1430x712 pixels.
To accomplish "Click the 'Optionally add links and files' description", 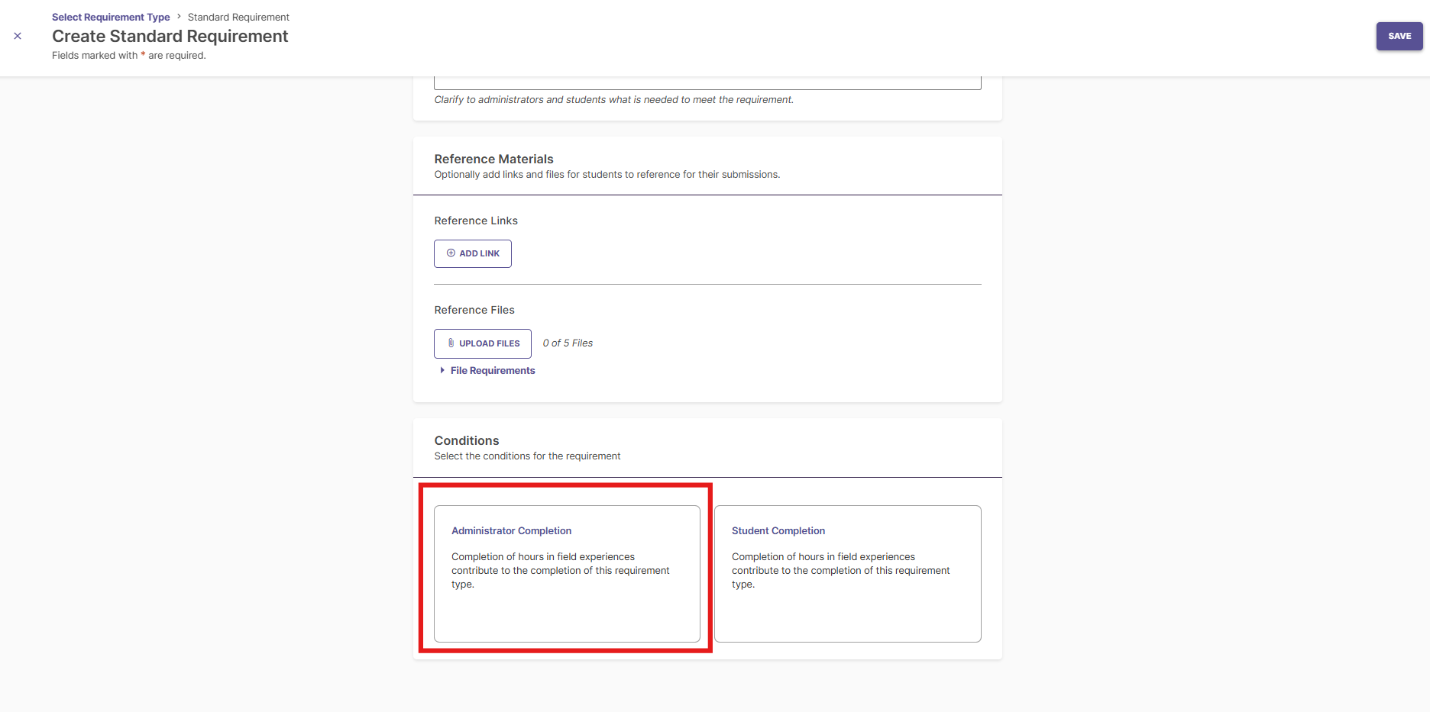I will point(607,175).
